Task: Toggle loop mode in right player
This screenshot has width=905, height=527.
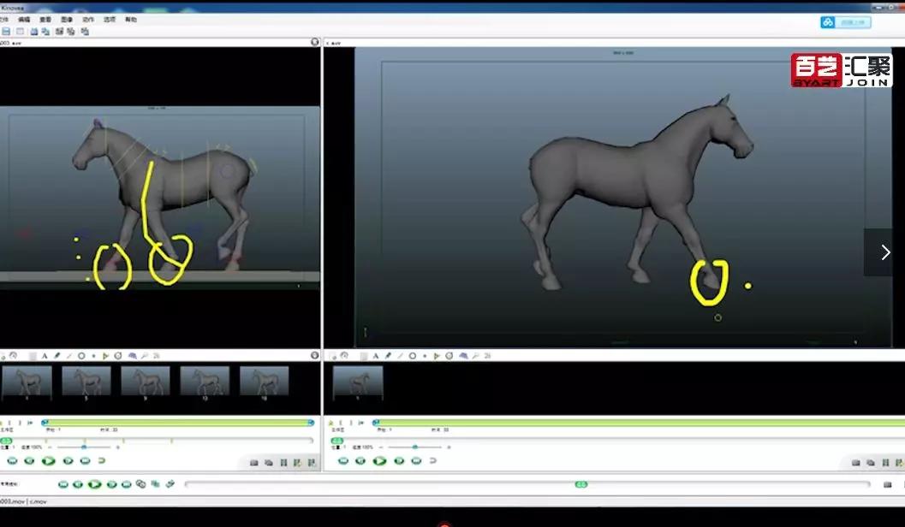Action: coord(433,460)
